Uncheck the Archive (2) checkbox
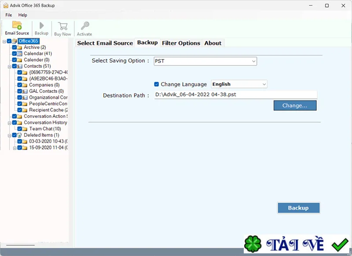The image size is (352, 256). (x=15, y=48)
